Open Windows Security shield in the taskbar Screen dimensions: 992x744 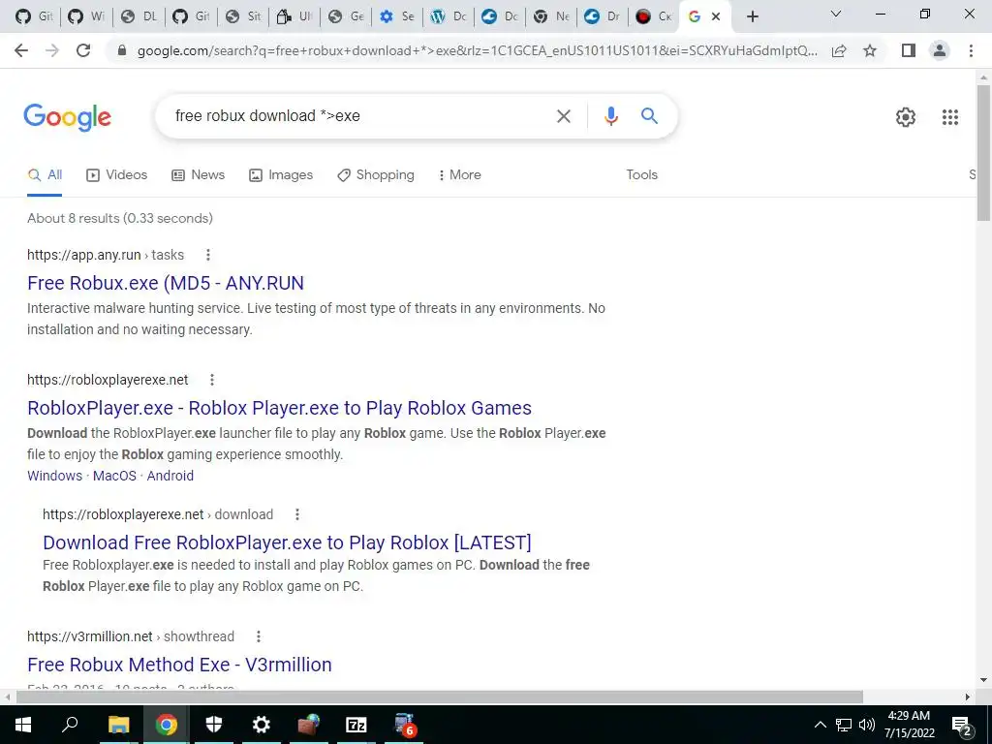click(214, 725)
